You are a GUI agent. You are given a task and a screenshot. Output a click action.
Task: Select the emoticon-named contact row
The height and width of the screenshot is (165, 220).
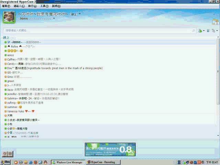14,51
